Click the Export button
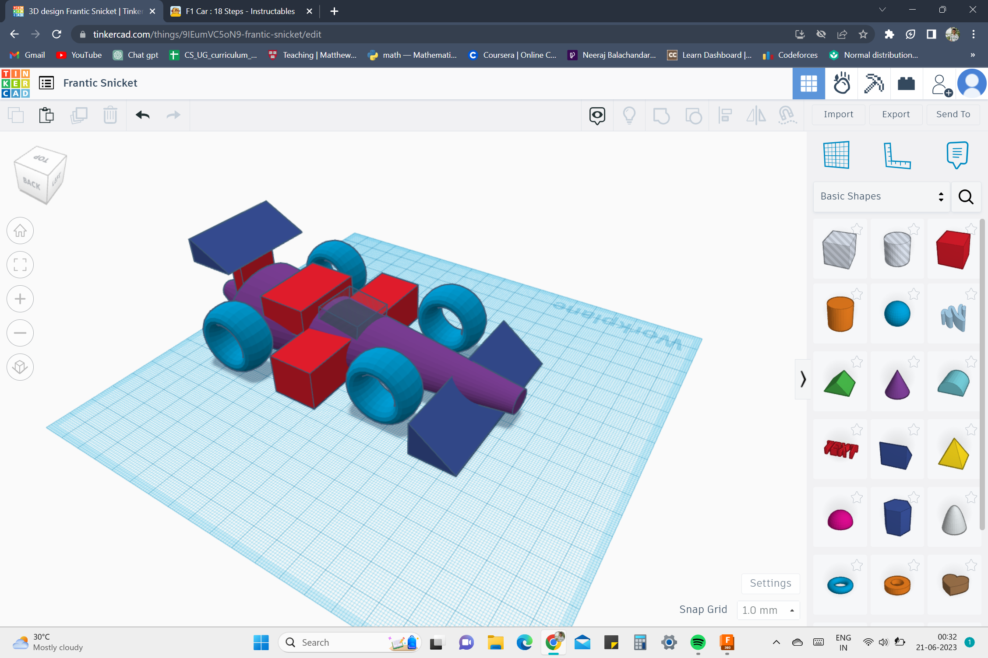 tap(896, 114)
